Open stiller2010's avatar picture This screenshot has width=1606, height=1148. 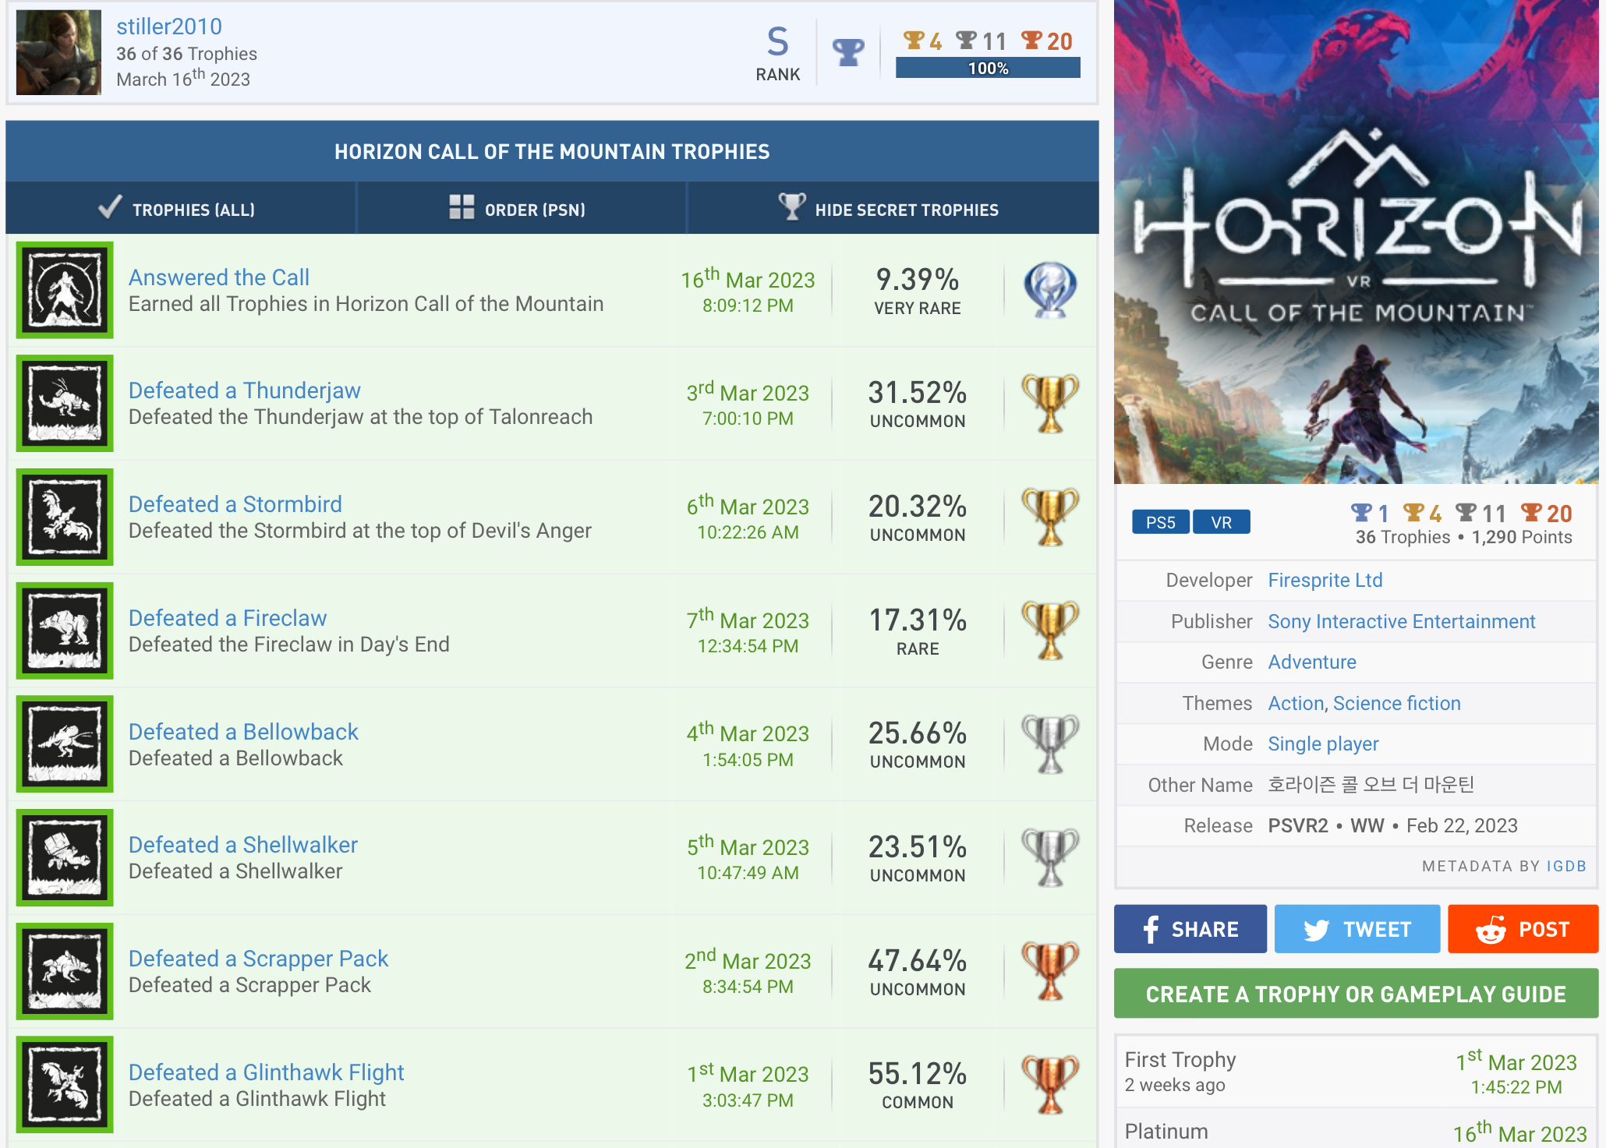(58, 52)
